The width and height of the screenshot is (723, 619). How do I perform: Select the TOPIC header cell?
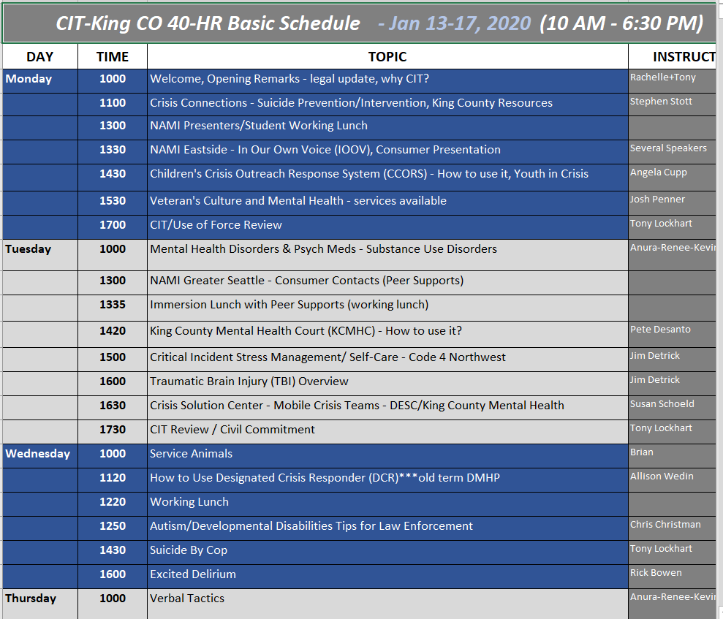click(x=387, y=56)
